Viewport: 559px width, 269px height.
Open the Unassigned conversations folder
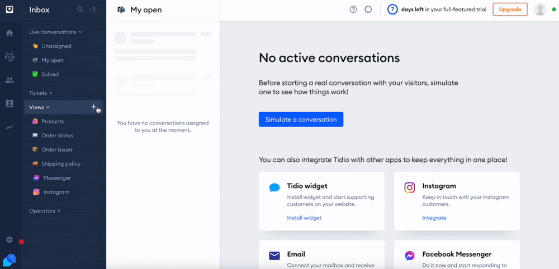pyautogui.click(x=51, y=46)
